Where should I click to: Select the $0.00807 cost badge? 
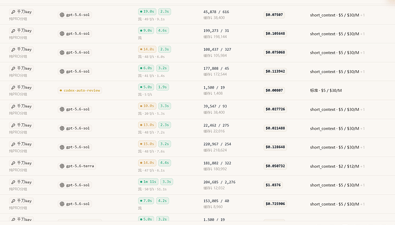pyautogui.click(x=274, y=90)
